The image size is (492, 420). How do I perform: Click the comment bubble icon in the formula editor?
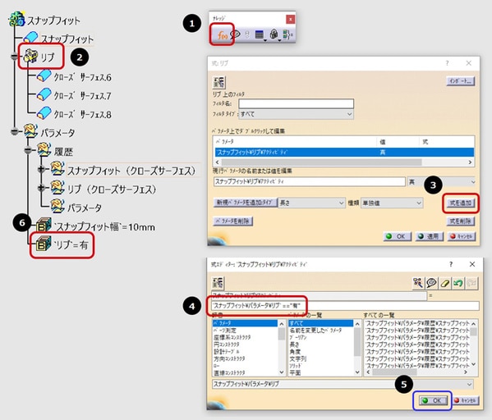pyautogui.click(x=431, y=283)
